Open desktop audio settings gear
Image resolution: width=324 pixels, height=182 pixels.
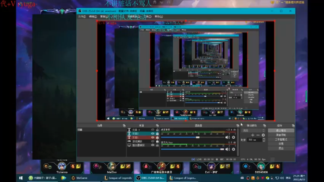click(234, 138)
